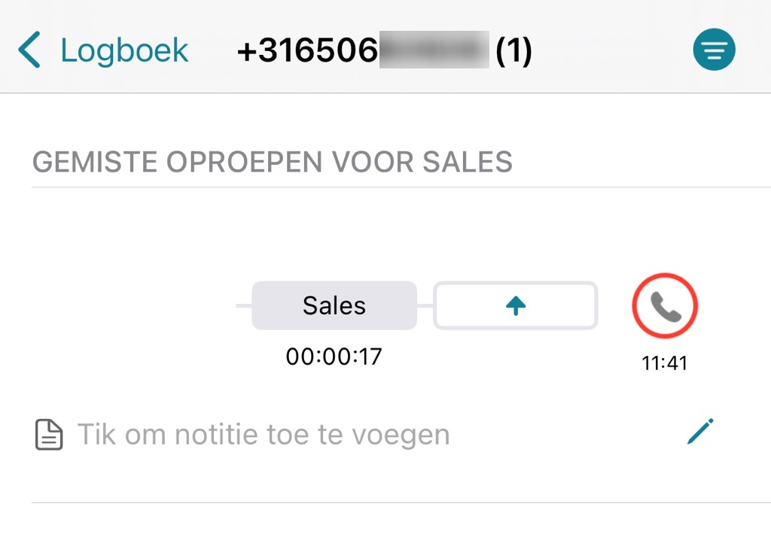Viewport: 771px width, 543px height.
Task: Select the 'Gemiste oproepen voor Sales' header
Action: [x=273, y=162]
